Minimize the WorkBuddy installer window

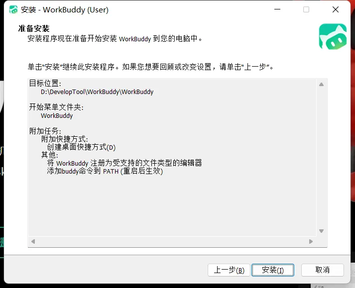[277, 9]
